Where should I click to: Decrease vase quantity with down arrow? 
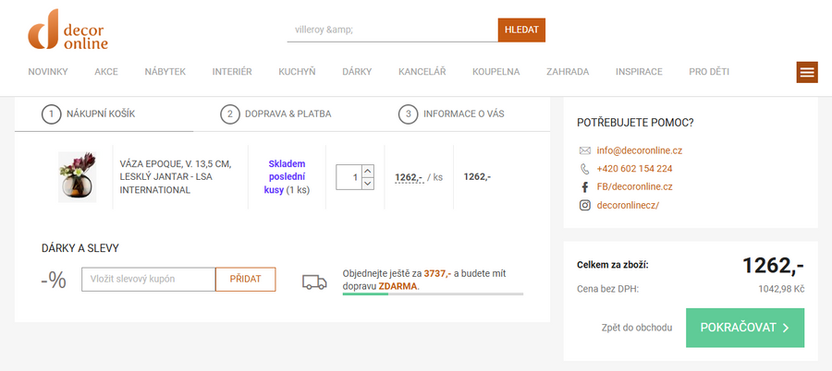click(368, 184)
